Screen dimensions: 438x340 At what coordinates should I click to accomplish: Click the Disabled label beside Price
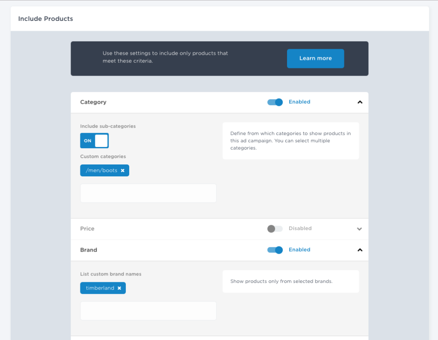tap(300, 229)
